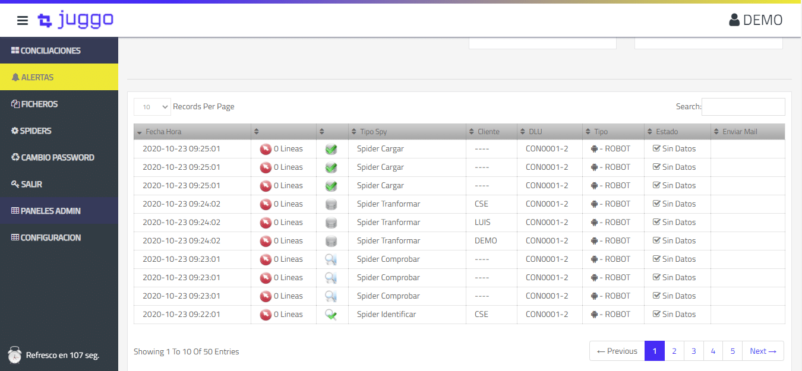Click the juggo logo
Screen dimensions: 802x371
tap(75, 20)
